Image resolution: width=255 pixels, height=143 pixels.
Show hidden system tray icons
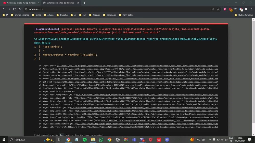[x=210, y=140]
